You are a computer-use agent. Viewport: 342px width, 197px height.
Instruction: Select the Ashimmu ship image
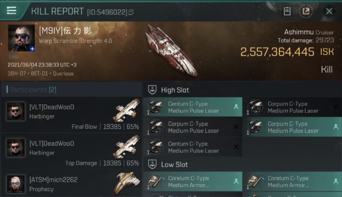pos(171,50)
